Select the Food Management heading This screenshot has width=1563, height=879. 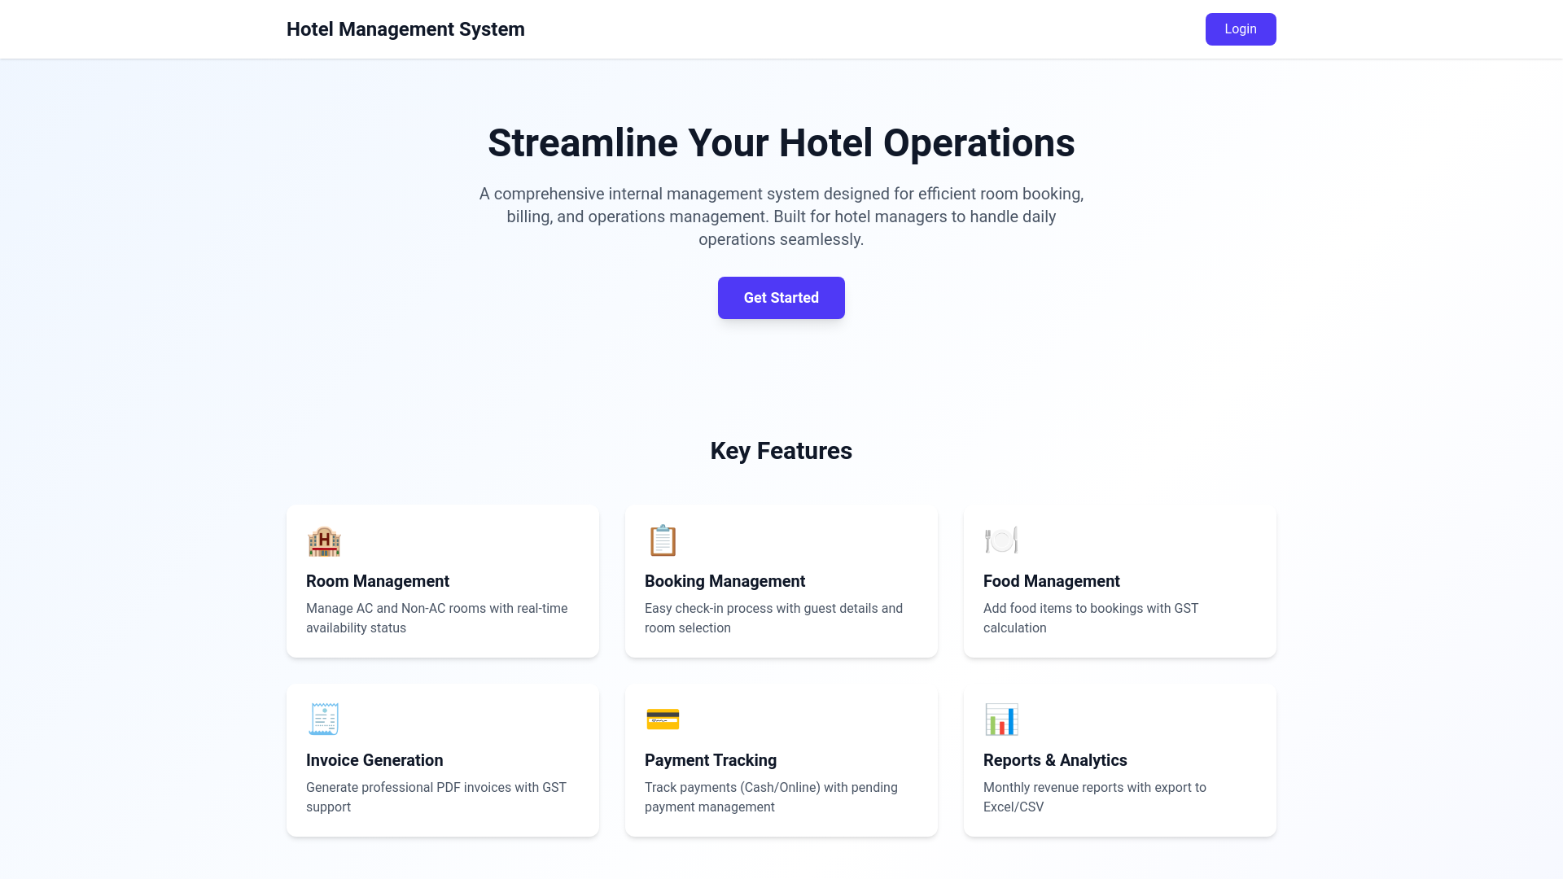pos(1052,581)
